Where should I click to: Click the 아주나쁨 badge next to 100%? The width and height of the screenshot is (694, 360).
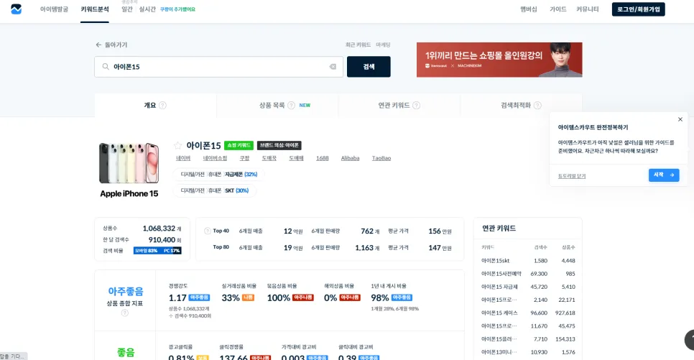[x=302, y=297]
